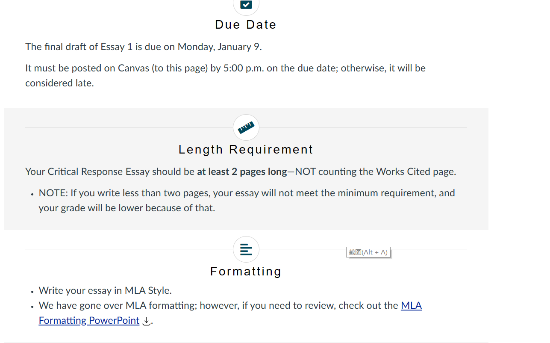Click the "Due Date" heading
550x343 pixels.
click(x=246, y=25)
